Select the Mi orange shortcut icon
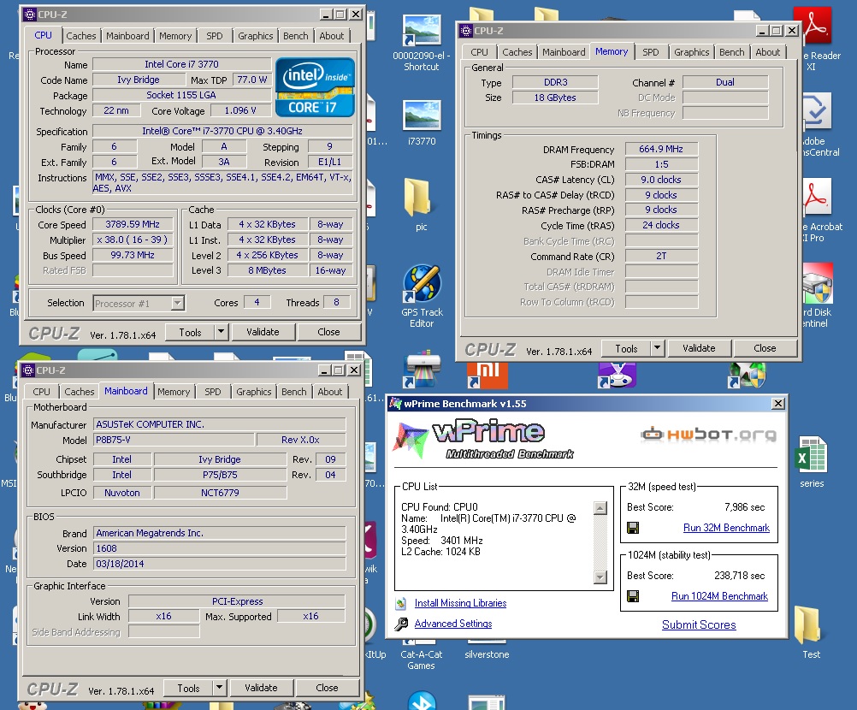The width and height of the screenshot is (857, 710). [488, 374]
